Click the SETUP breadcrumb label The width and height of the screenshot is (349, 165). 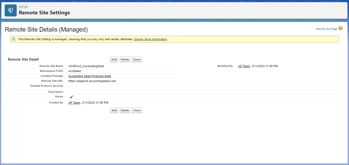(x=23, y=7)
